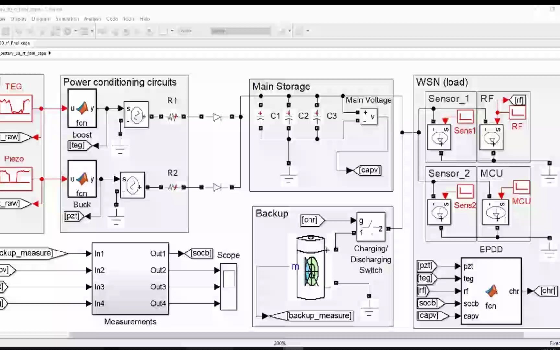Click the 200% zoom indicator in the status bar
Screen dimensions: 560x350
click(279, 343)
